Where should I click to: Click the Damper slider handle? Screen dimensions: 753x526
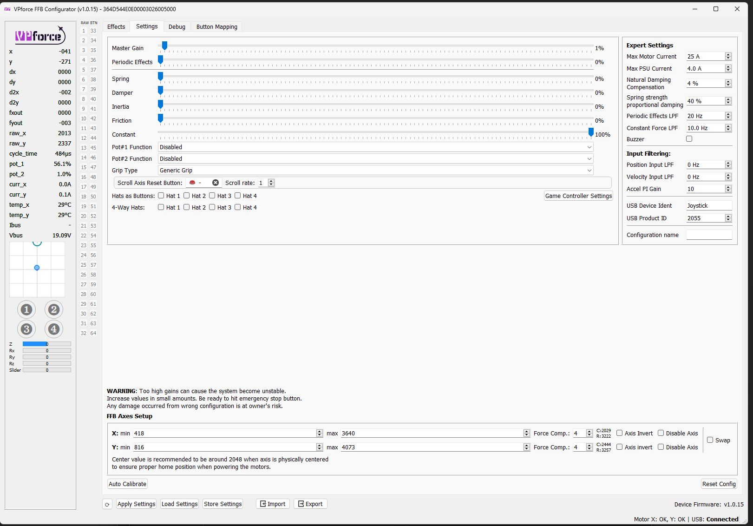tap(160, 91)
